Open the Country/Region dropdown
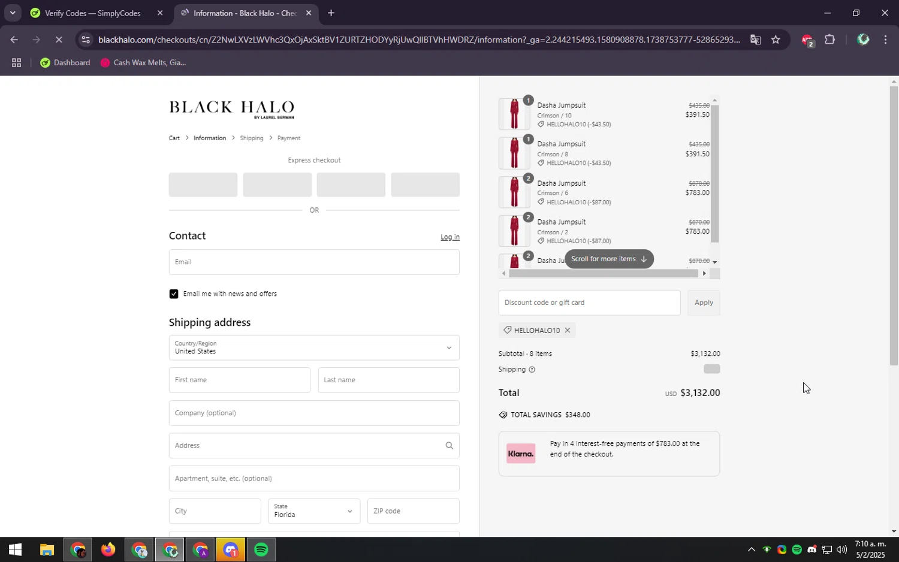 [x=314, y=348]
